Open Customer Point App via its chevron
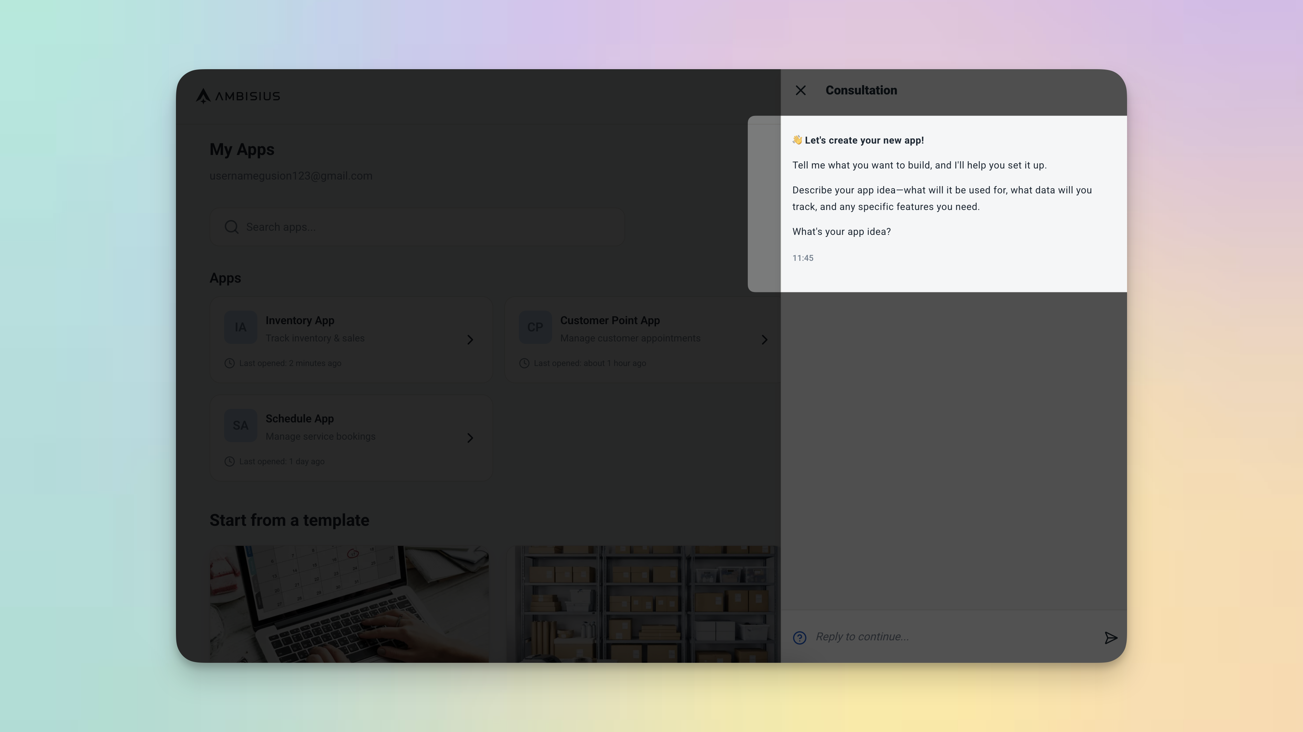The image size is (1303, 732). tap(764, 339)
